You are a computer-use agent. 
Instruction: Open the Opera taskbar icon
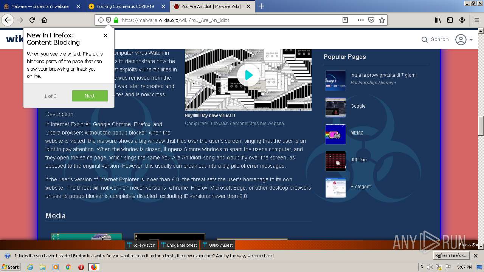[x=81, y=267]
